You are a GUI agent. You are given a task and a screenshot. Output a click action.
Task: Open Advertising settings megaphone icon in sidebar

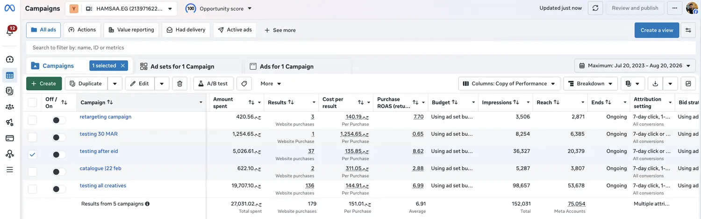click(10, 122)
